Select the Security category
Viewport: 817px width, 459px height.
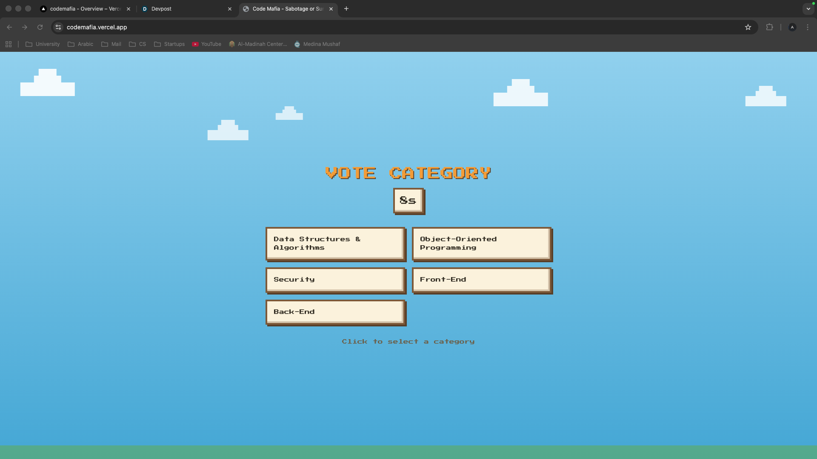tap(335, 280)
